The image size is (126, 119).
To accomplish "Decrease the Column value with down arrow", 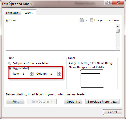I will pos(59,75).
